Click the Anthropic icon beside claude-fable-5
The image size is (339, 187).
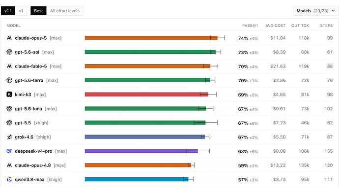(9, 66)
